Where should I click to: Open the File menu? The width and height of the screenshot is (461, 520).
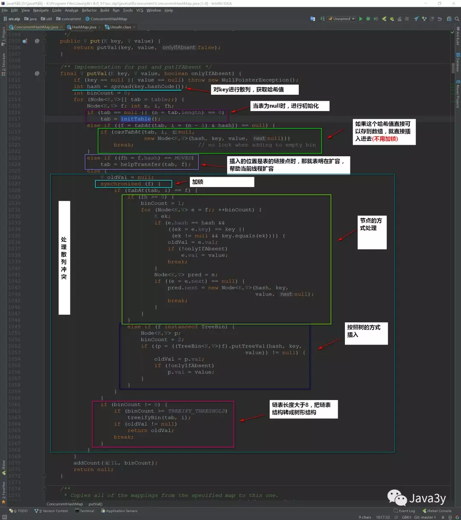coord(5,10)
